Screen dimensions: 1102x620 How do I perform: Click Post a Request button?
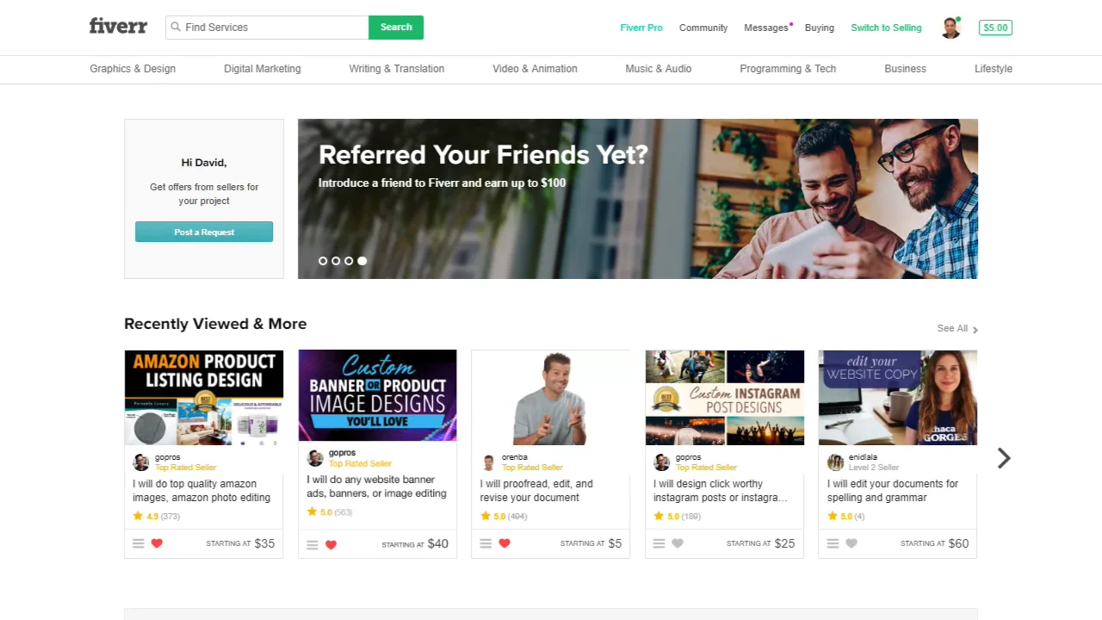[x=204, y=232]
